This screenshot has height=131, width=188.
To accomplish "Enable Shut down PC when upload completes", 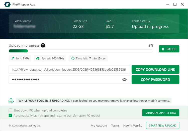I will click(x=11, y=110).
